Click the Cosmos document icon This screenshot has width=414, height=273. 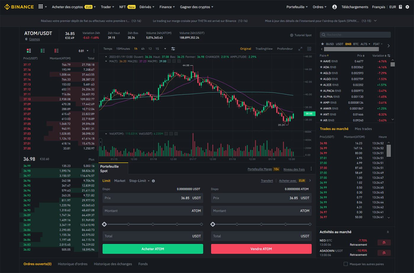click(x=26, y=39)
